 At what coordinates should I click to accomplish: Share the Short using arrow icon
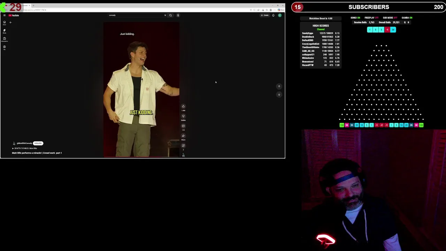(183, 136)
